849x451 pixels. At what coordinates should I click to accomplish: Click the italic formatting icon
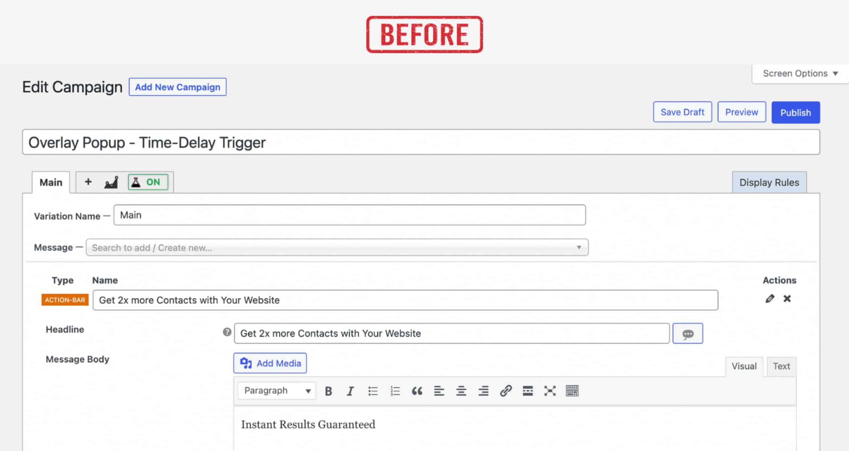[349, 390]
